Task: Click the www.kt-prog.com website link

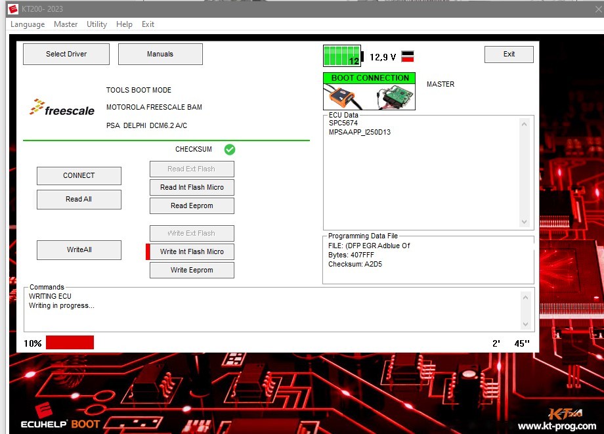Action: [557, 427]
